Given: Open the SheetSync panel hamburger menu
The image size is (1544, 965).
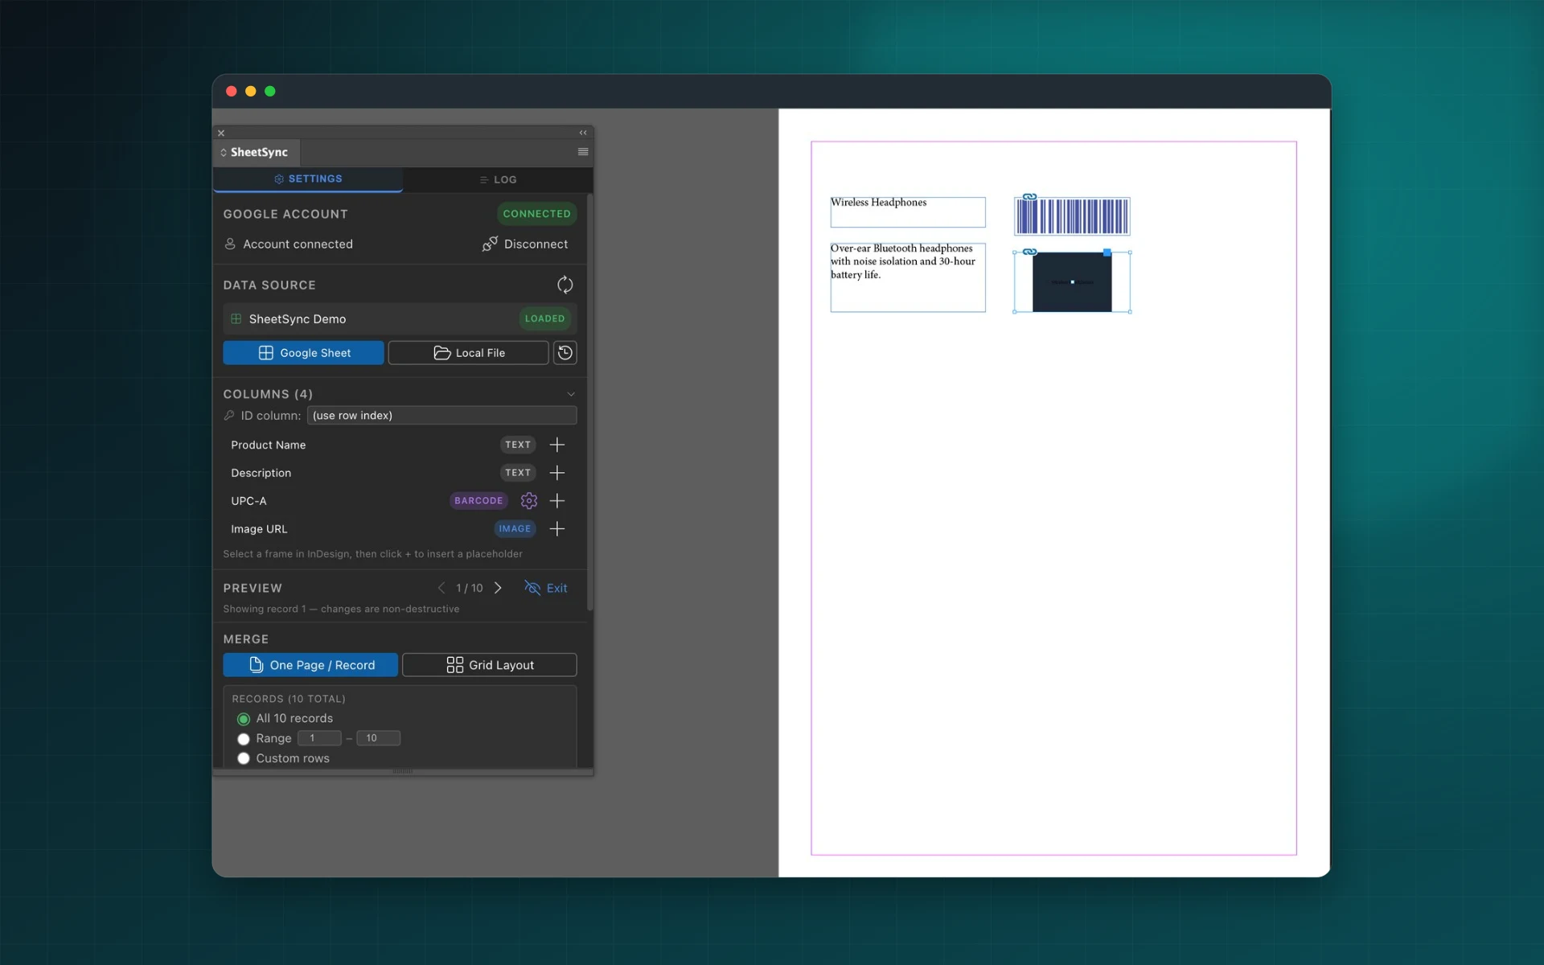Looking at the screenshot, I should click(x=583, y=152).
